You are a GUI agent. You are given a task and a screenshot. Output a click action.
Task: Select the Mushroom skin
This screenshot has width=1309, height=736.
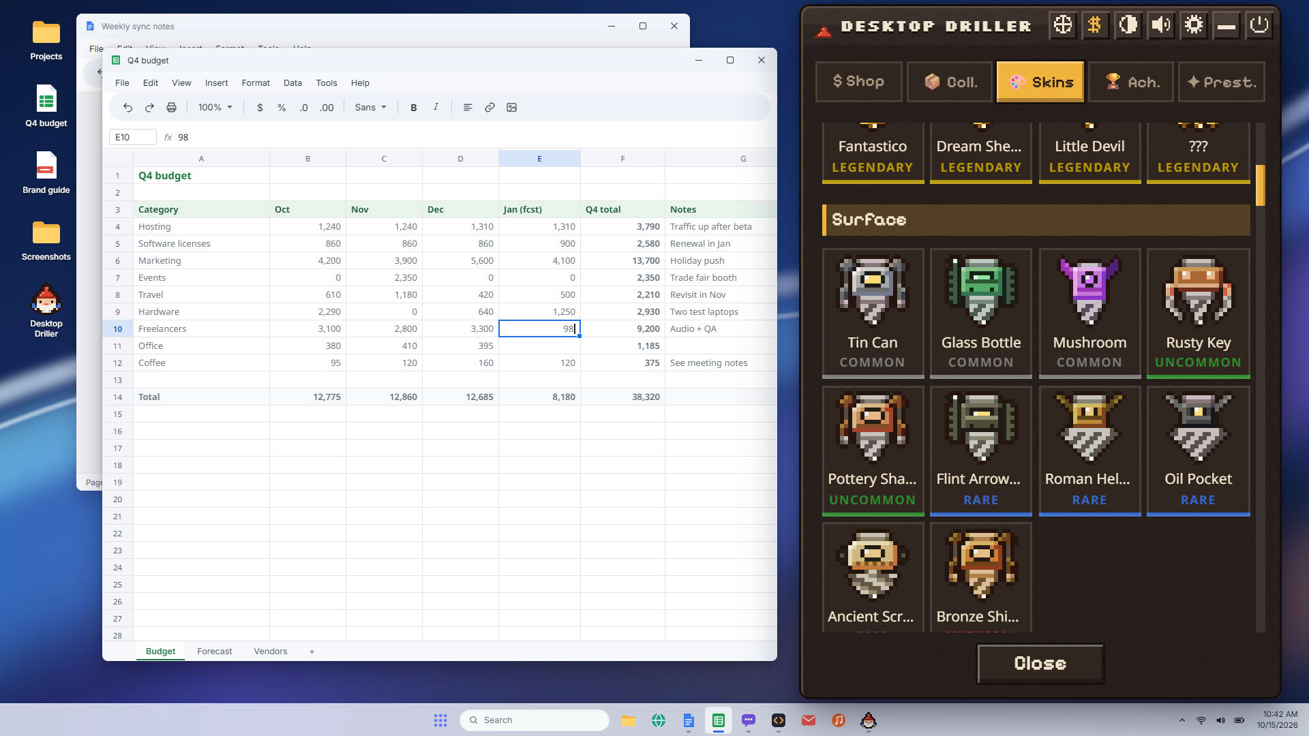point(1089,313)
